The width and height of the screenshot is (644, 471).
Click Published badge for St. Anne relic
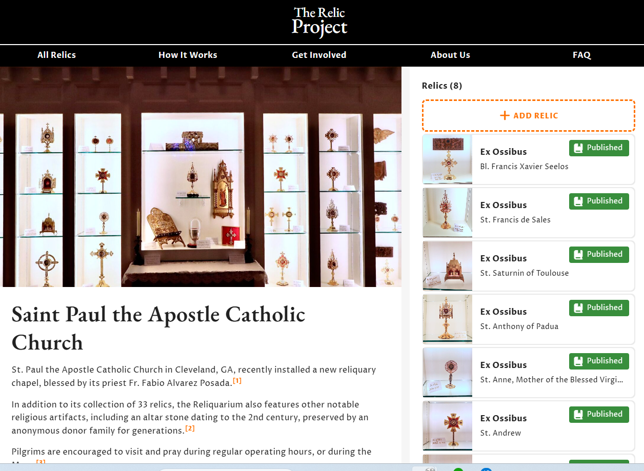pos(598,361)
